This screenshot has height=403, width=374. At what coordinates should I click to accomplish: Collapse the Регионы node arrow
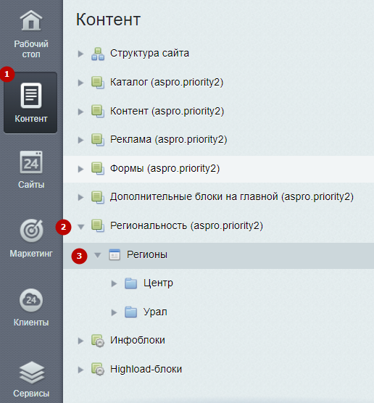[x=97, y=255]
